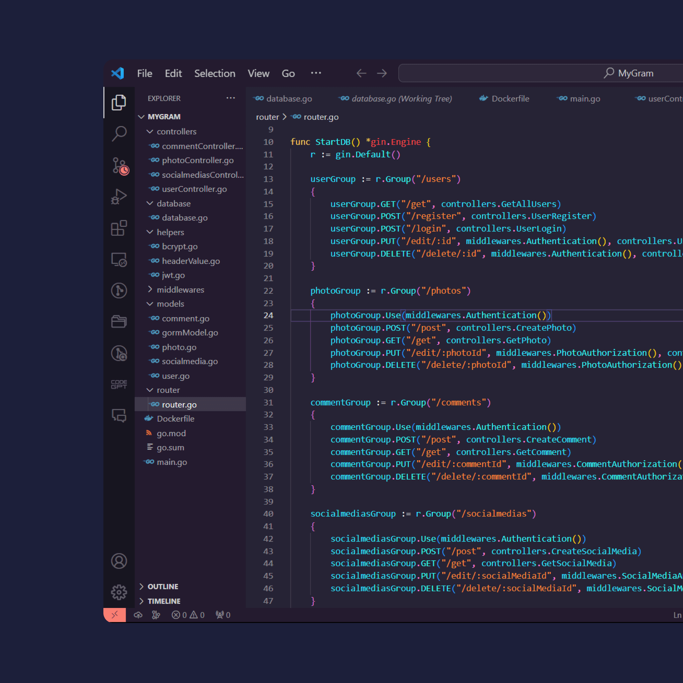The height and width of the screenshot is (683, 683).
Task: Open userController.go in the explorer
Action: pyautogui.click(x=194, y=189)
